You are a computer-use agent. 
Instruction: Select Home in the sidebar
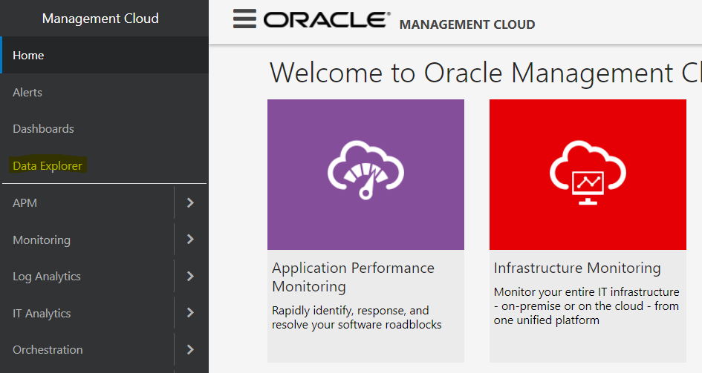pyautogui.click(x=28, y=56)
